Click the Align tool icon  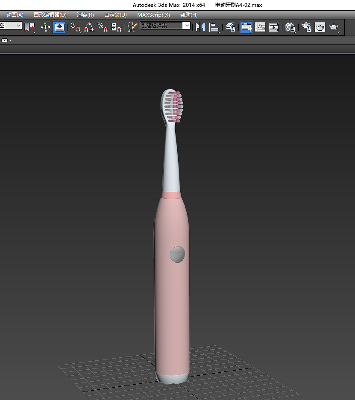coord(214,27)
